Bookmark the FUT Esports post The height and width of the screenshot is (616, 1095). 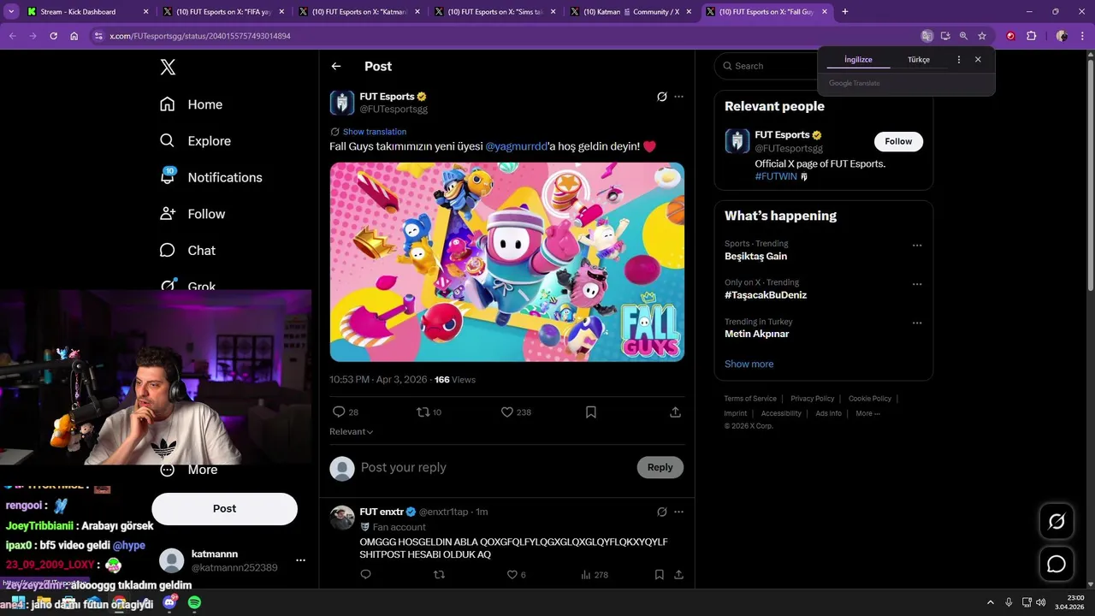591,412
